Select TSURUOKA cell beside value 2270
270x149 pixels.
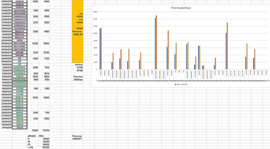coord(20,22)
